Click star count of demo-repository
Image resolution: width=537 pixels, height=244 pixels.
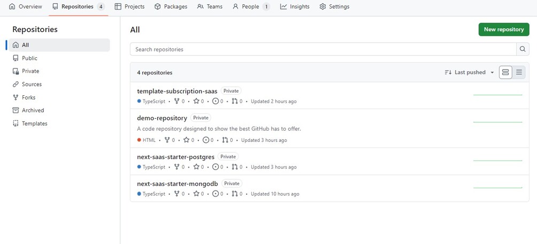point(189,140)
